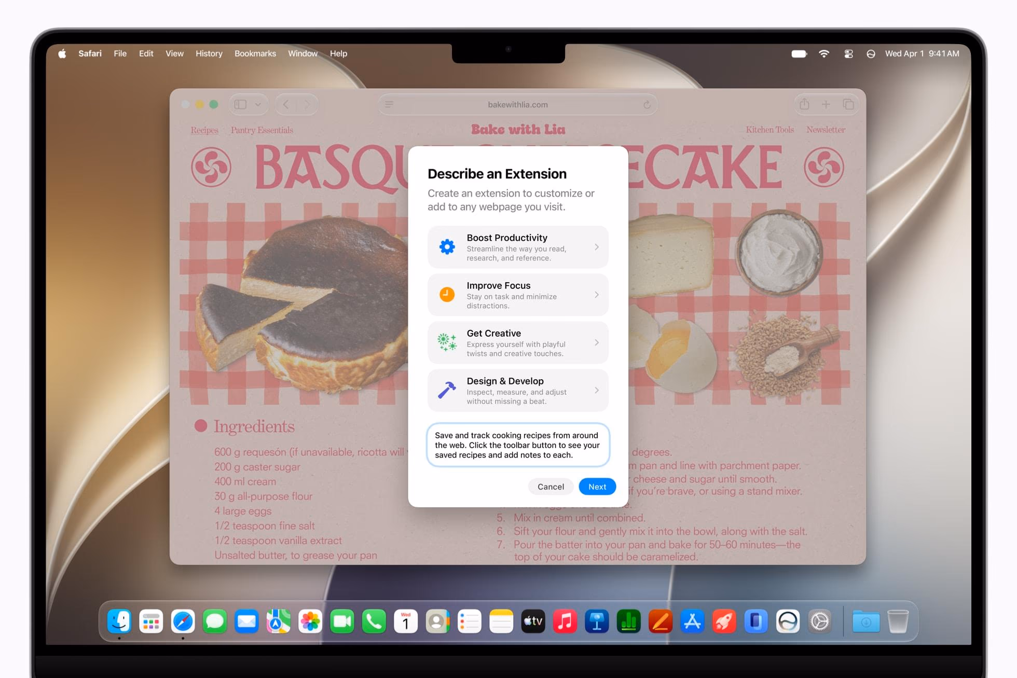Open the History menu
This screenshot has width=1017, height=678.
[209, 53]
